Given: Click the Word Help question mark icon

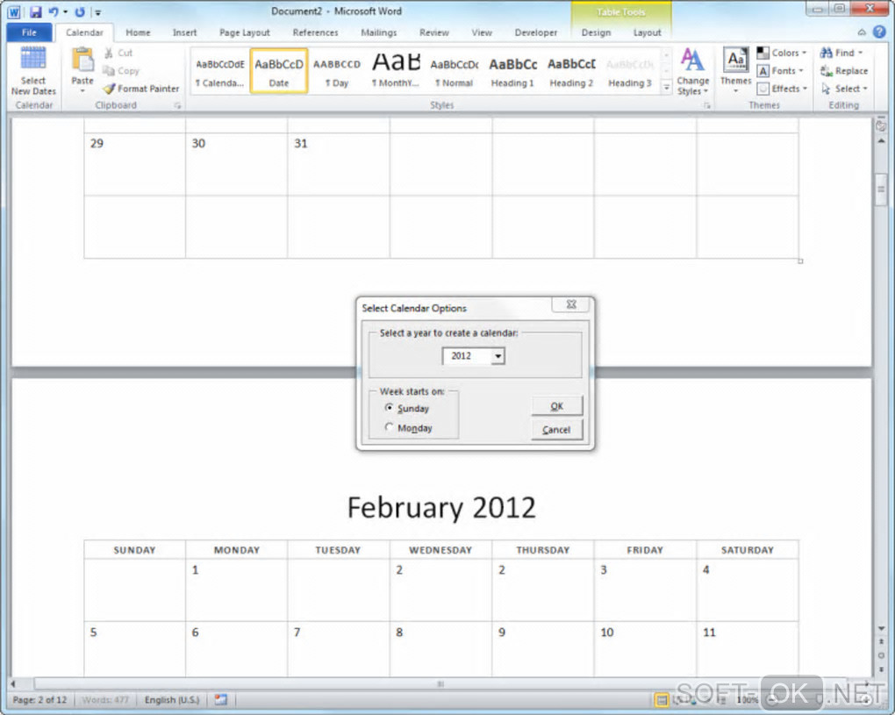Looking at the screenshot, I should point(879,32).
